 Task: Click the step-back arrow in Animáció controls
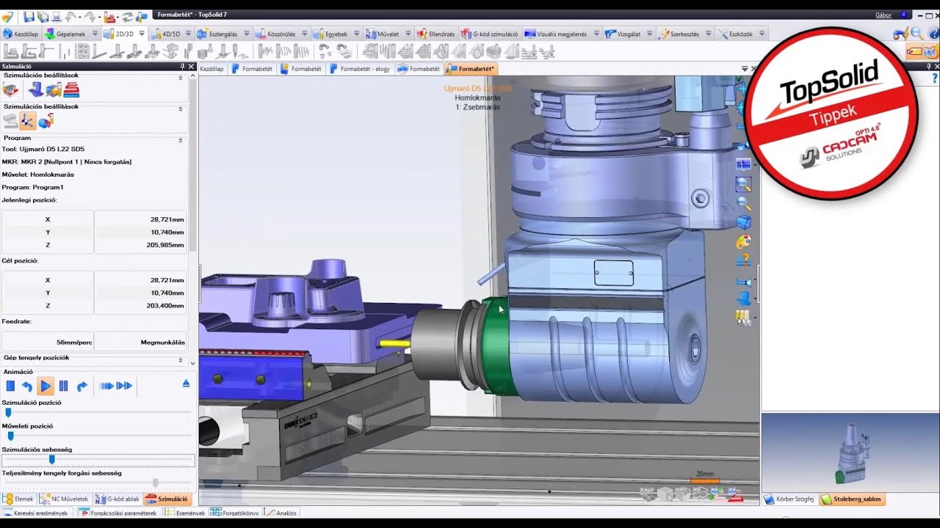[27, 386]
